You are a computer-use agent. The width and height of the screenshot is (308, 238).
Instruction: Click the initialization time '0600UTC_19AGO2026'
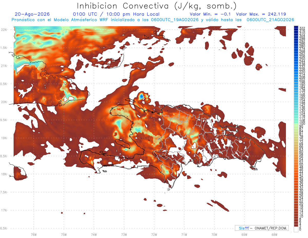click(175, 20)
